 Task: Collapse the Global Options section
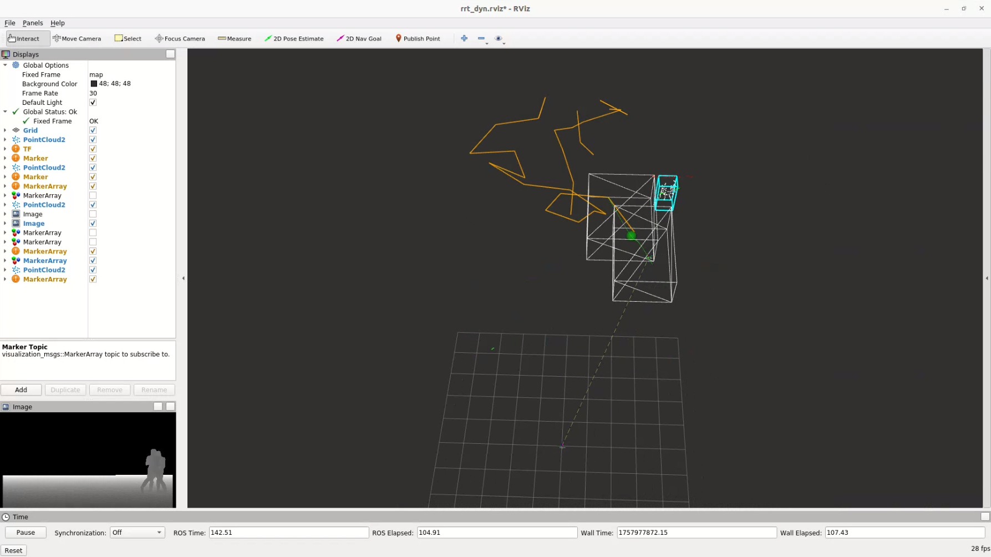coord(5,65)
